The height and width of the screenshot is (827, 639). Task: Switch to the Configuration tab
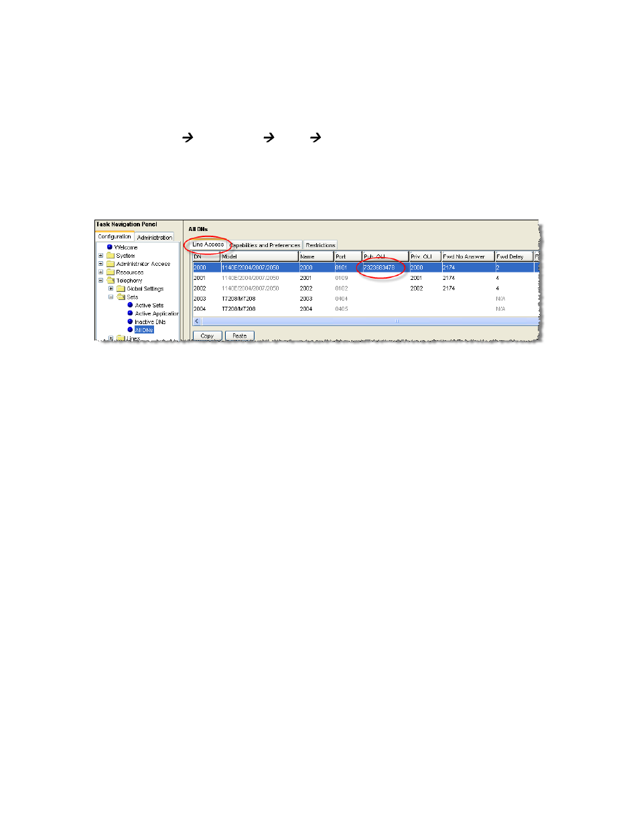pyautogui.click(x=115, y=236)
